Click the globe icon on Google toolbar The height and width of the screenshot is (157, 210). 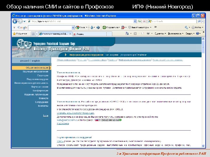[98, 28]
